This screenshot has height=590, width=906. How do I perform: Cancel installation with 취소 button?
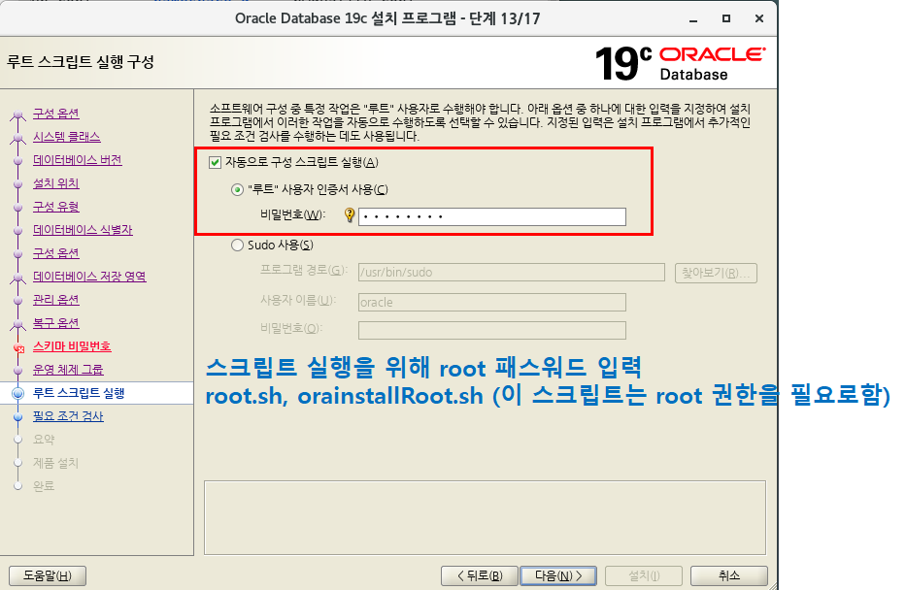coord(729,575)
